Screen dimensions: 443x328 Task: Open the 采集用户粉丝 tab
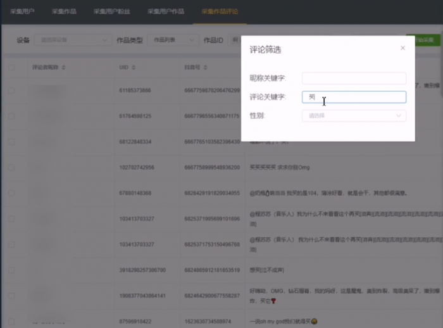tap(110, 11)
